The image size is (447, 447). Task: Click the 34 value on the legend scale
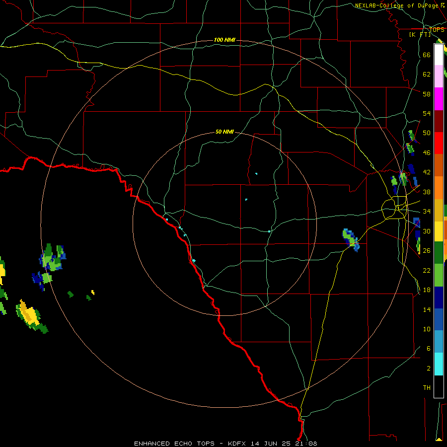pyautogui.click(x=427, y=212)
